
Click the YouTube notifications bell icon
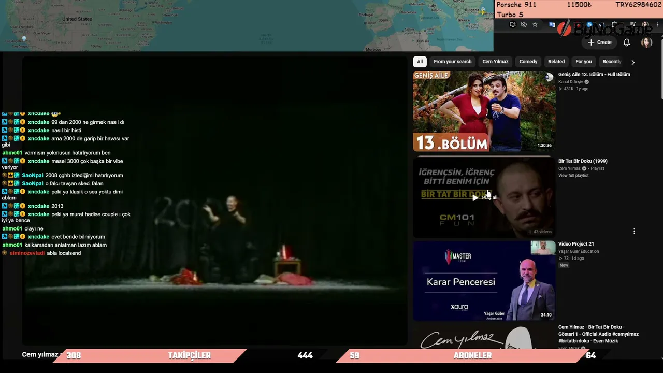coord(627,42)
